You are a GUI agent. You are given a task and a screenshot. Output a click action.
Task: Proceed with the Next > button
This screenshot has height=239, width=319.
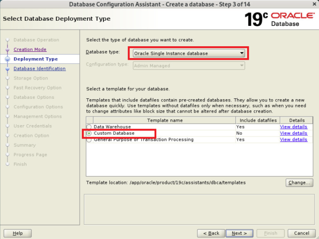(x=240, y=233)
